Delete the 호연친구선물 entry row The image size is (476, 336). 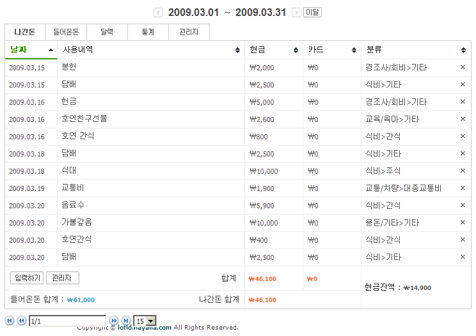coord(463,119)
